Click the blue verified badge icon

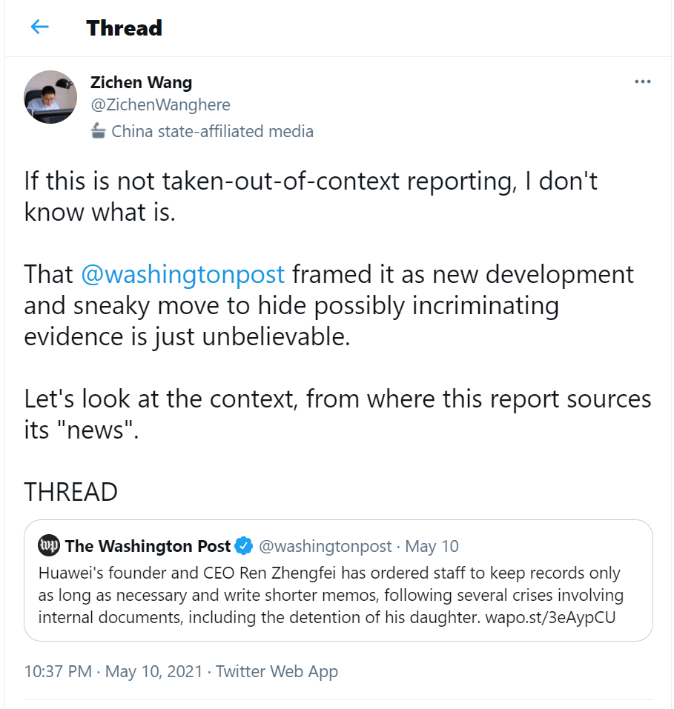pos(243,546)
